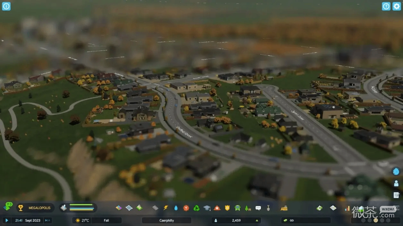Open the Parks and Recreation tree menu
403x226 pixels.
248,208
